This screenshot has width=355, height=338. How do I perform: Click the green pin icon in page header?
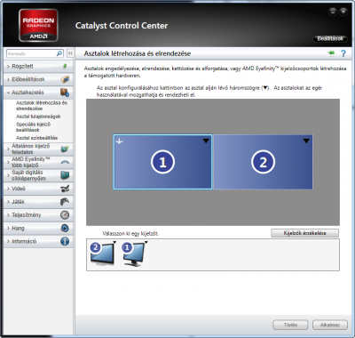331,53
